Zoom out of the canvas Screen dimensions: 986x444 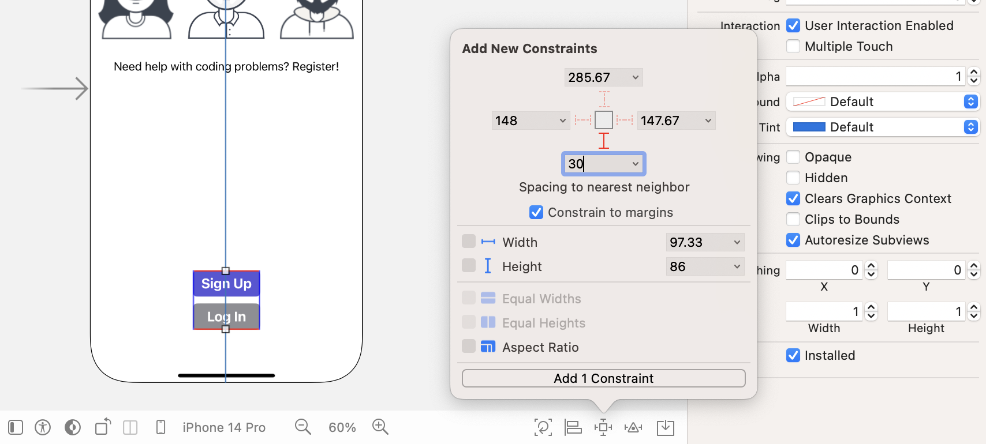303,427
